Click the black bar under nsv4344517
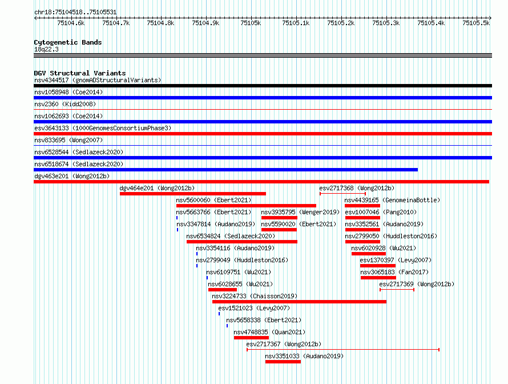Screen dimensions: 508x384 263,86
